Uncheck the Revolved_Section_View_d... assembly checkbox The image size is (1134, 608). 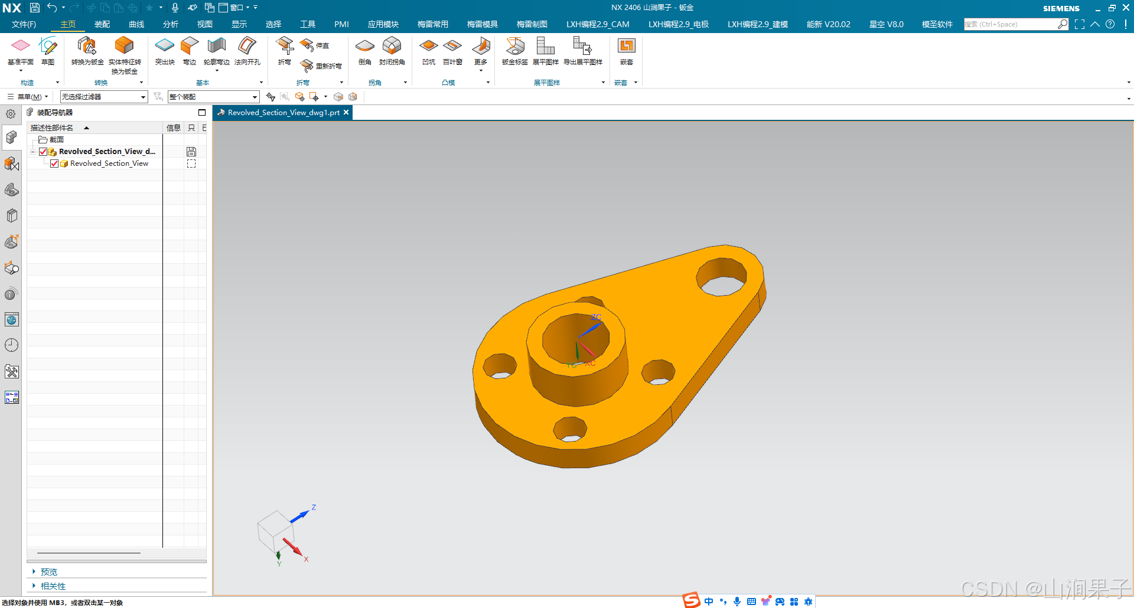pyautogui.click(x=43, y=152)
